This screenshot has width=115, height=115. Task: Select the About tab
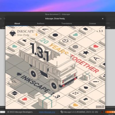point(17,24)
